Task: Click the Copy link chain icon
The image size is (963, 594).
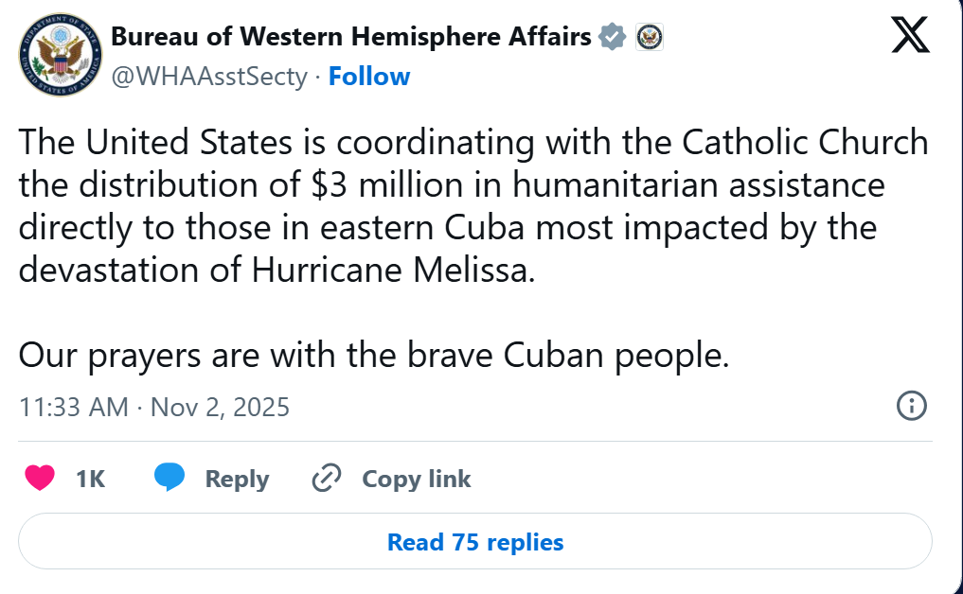Action: [326, 479]
